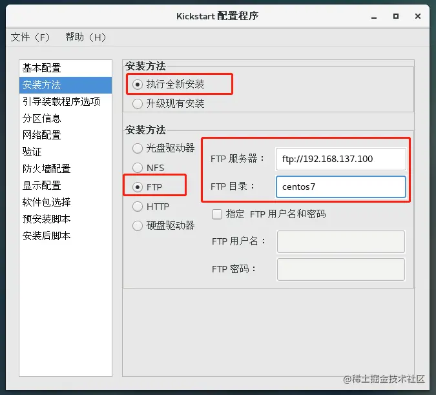Open the 帮助 (H) menu

pos(85,37)
